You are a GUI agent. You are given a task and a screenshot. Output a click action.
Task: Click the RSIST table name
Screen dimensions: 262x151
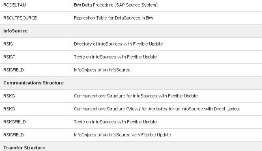(9, 57)
